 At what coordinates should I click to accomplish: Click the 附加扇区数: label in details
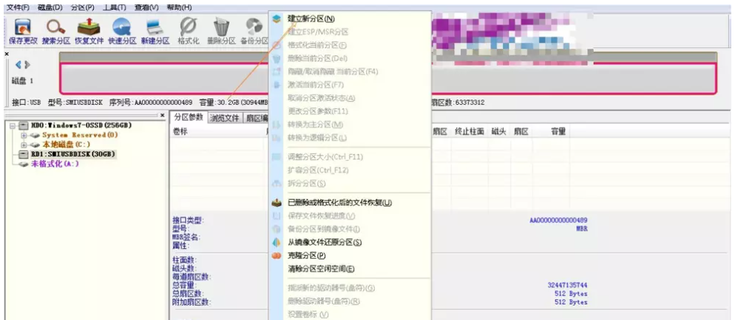(x=192, y=302)
